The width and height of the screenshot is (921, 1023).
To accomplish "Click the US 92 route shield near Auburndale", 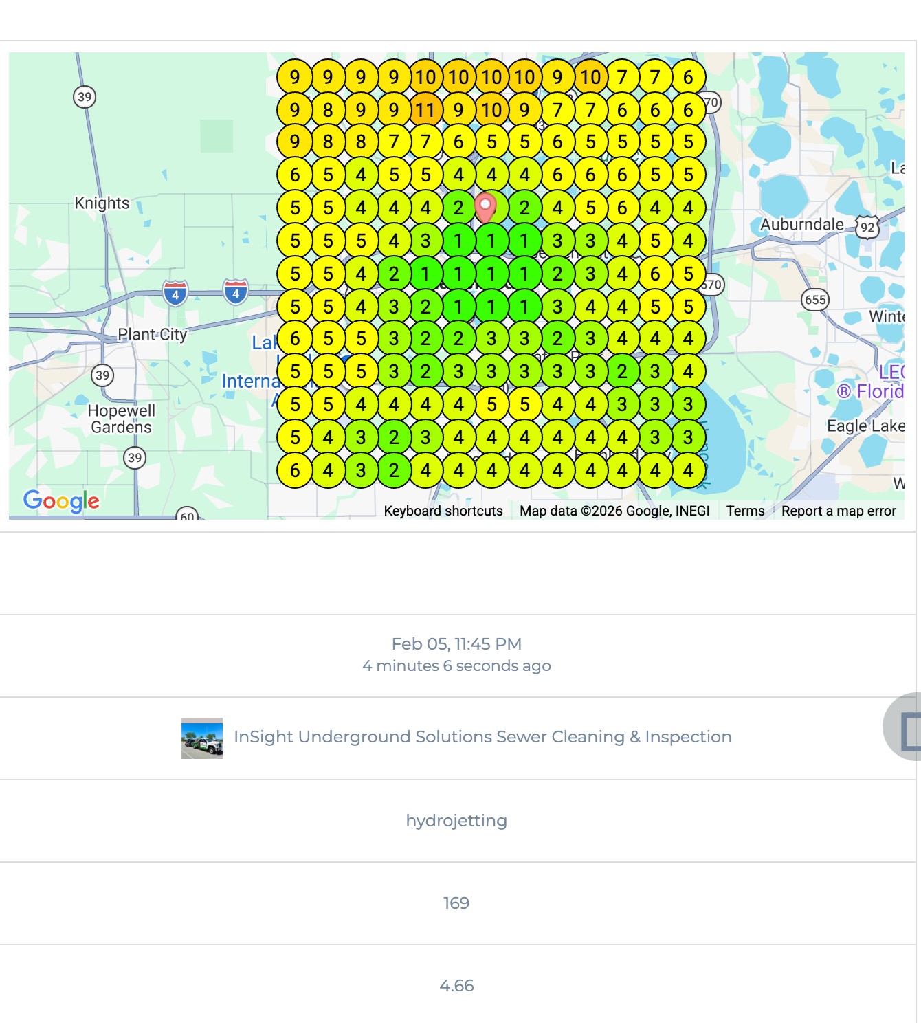I will click(867, 227).
